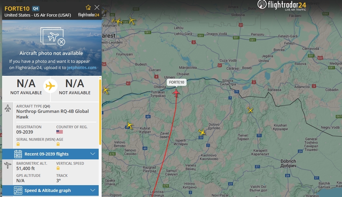This screenshot has height=197, width=342.
Task: Click the locked Vertical Speed padlock icon
Action: (58, 168)
